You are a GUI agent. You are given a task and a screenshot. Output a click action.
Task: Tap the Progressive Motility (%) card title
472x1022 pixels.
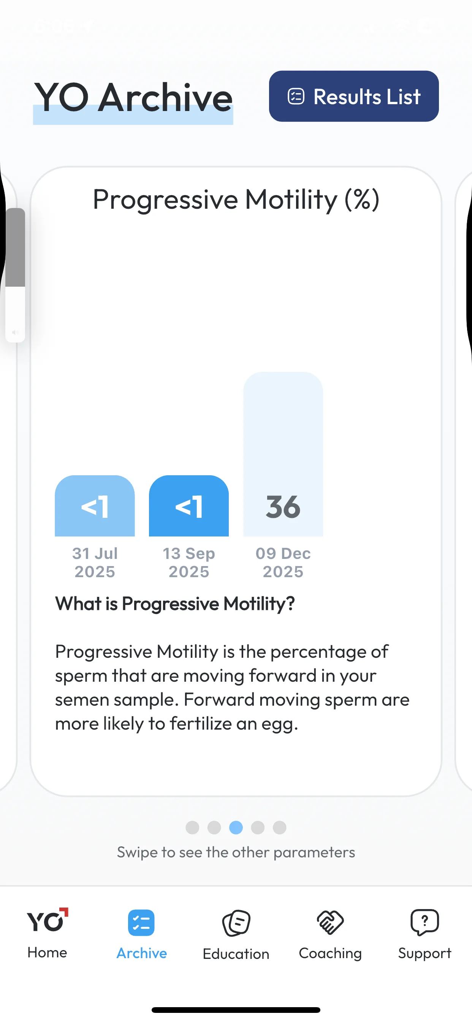coord(236,199)
